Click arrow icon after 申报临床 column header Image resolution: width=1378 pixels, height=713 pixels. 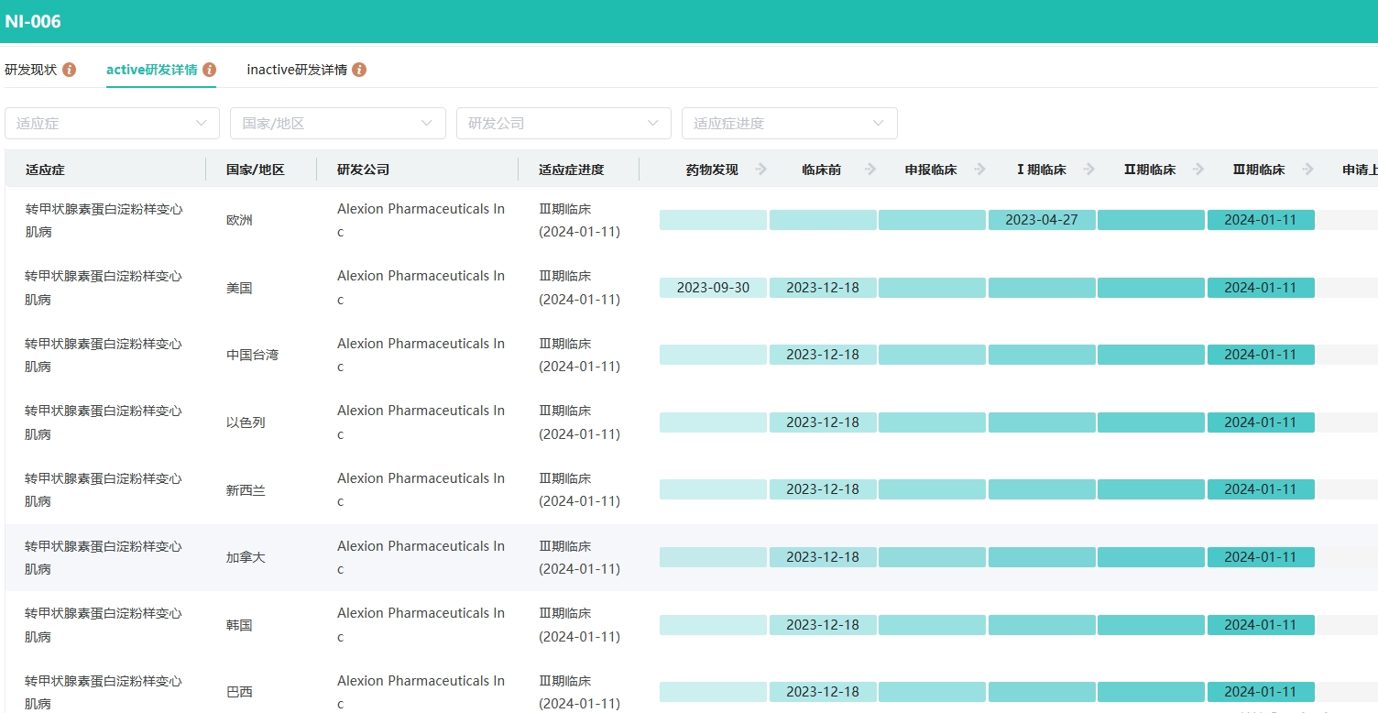click(979, 170)
